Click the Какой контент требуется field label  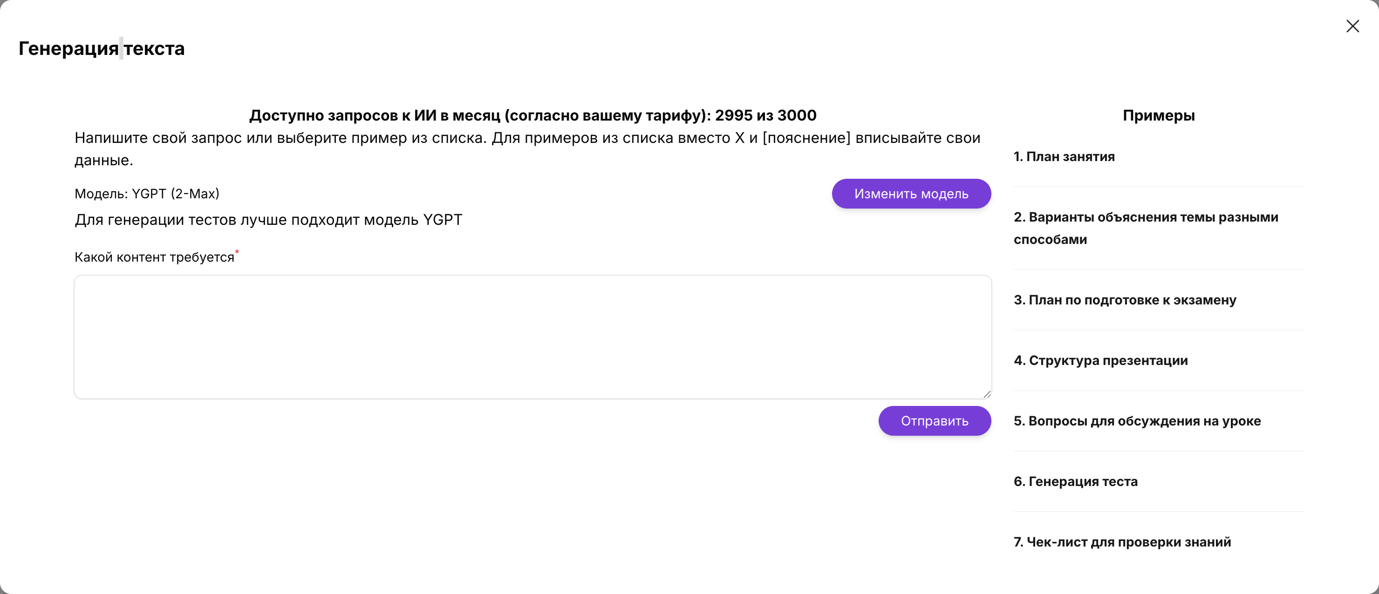coord(154,257)
